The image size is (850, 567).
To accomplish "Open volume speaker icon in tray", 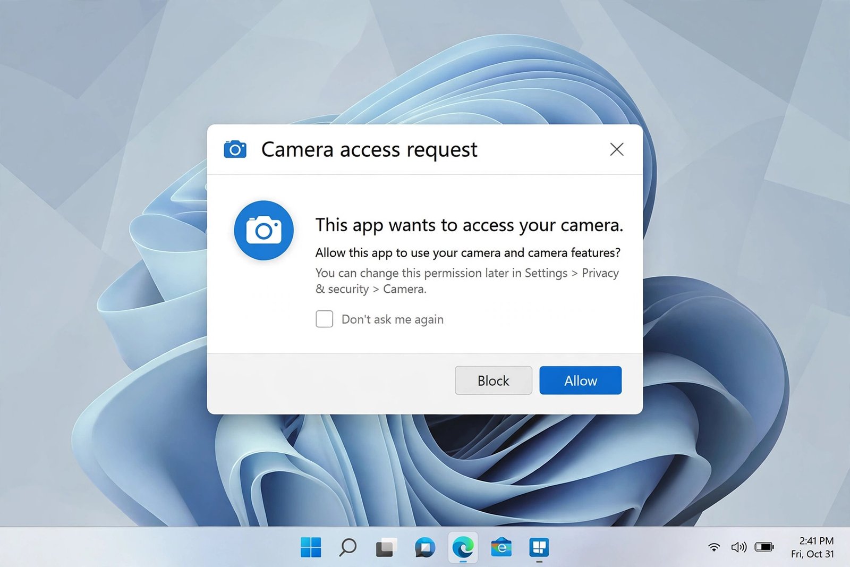I will pos(739,547).
